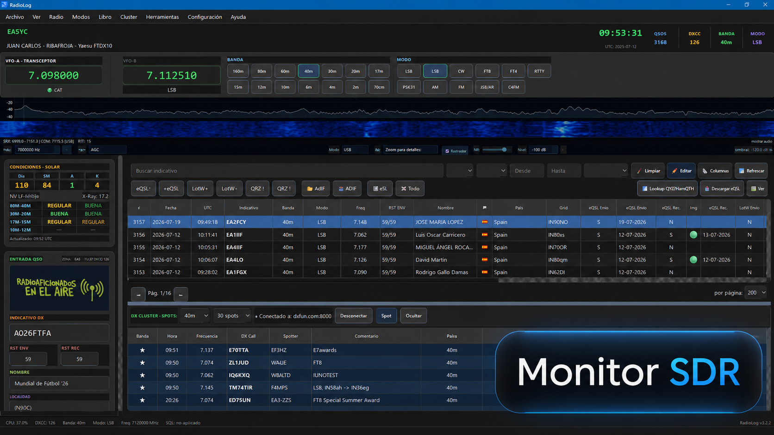The image size is (774, 435).
Task: Open the Configuración menu
Action: (205, 17)
